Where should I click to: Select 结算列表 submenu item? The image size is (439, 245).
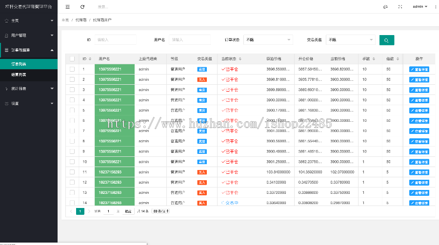pos(29,75)
